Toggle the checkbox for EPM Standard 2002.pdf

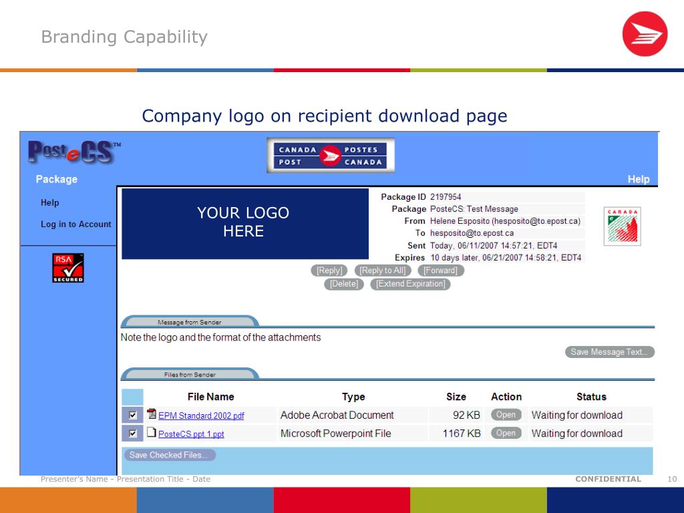coord(133,415)
